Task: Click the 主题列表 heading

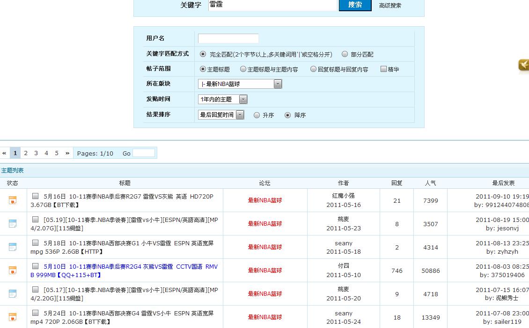Action: coord(13,171)
